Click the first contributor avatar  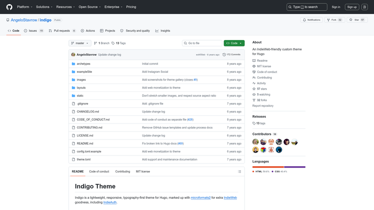(255, 142)
